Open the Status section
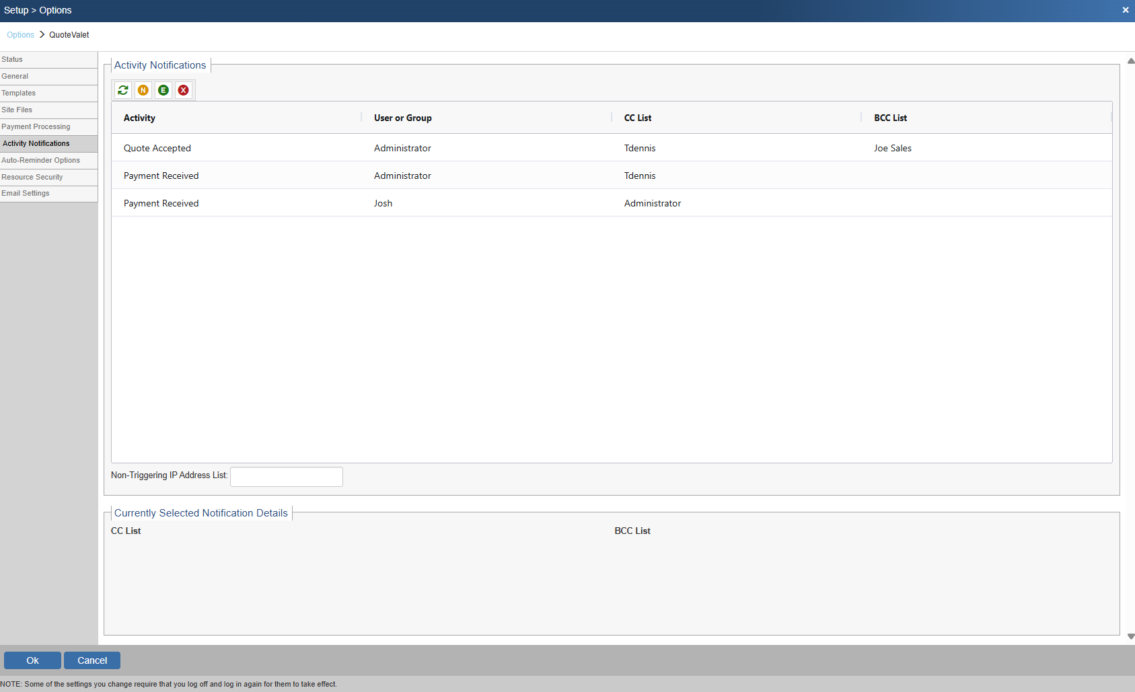Image resolution: width=1135 pixels, height=692 pixels. pos(48,60)
